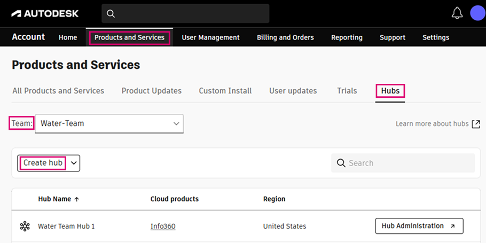This screenshot has width=486, height=243.
Task: Switch to the Hubs tab
Action: (x=390, y=91)
